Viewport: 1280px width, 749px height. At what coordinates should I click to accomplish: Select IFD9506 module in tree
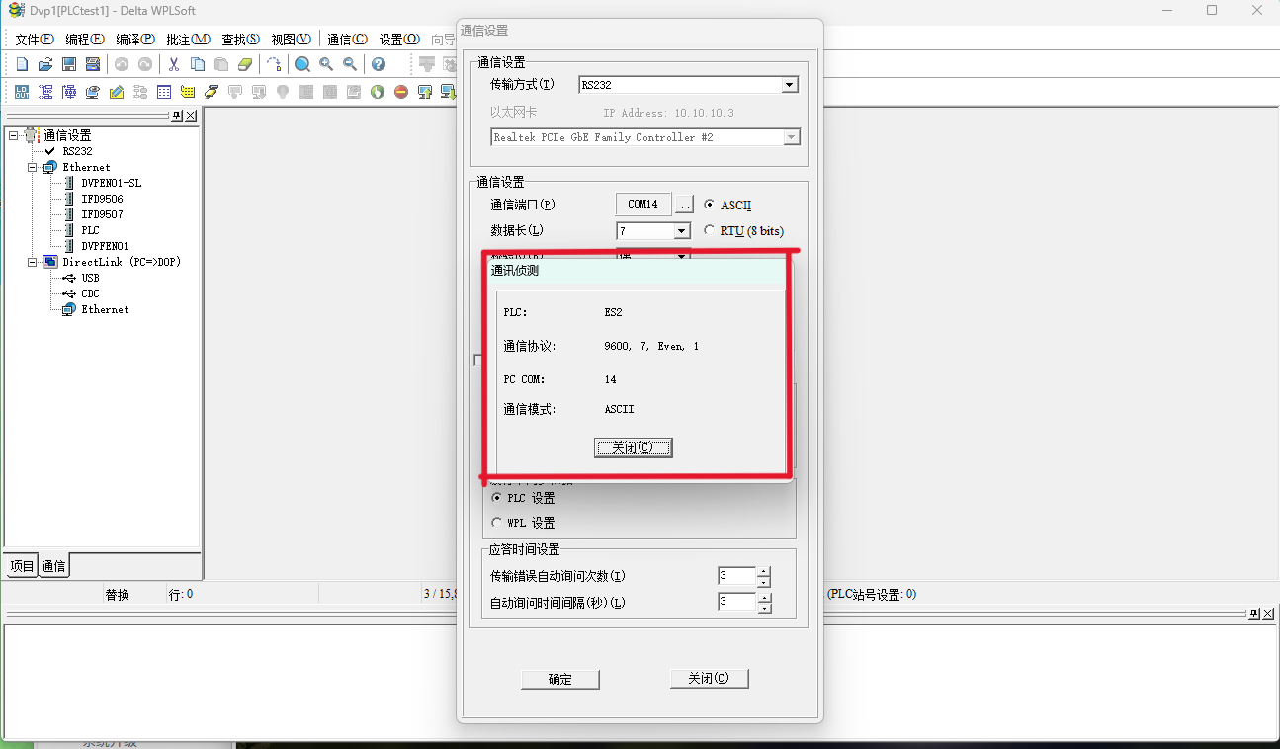[102, 199]
